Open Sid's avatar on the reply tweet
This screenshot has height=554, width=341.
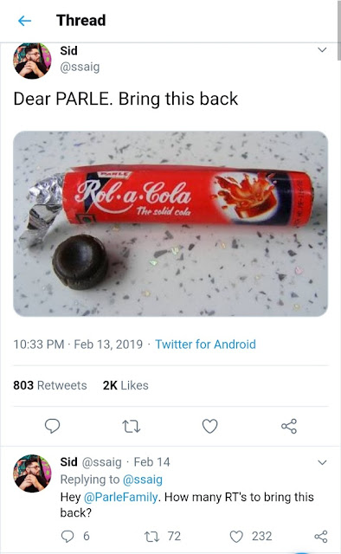click(32, 473)
